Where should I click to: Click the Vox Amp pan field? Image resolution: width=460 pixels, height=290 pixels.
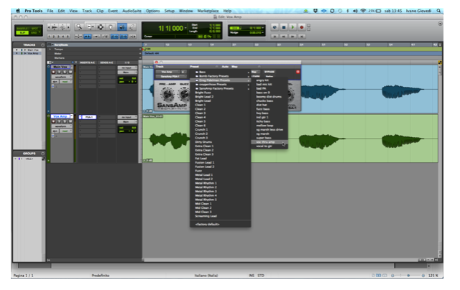tap(127, 131)
